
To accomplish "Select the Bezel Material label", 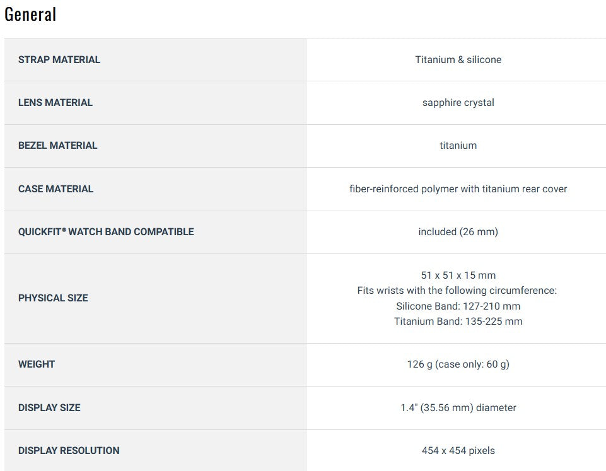I will pyautogui.click(x=58, y=146).
